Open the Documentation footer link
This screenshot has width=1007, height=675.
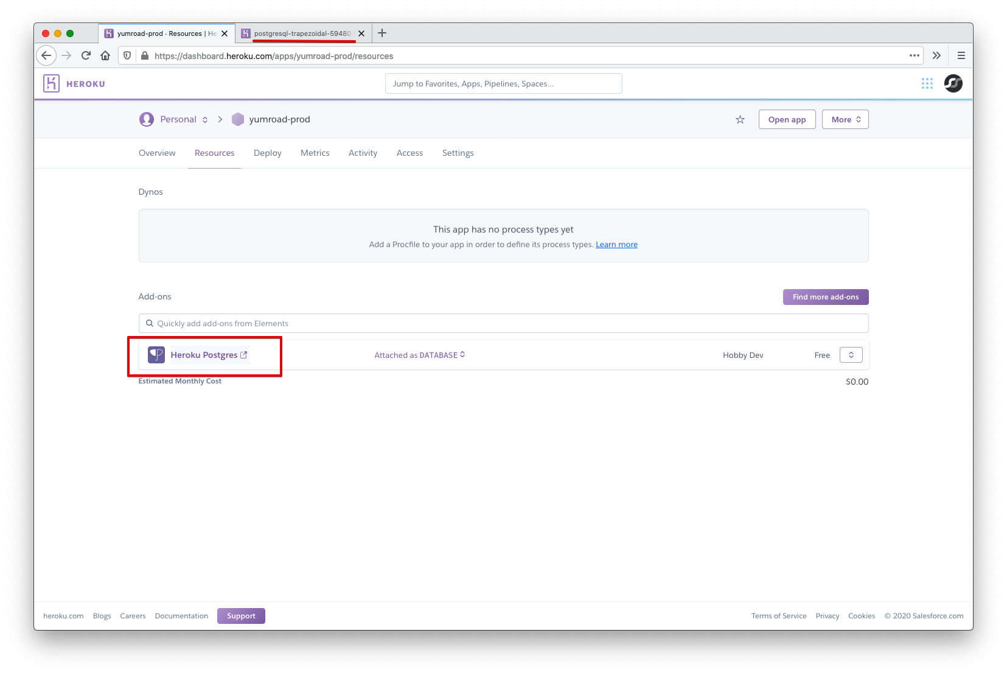181,616
